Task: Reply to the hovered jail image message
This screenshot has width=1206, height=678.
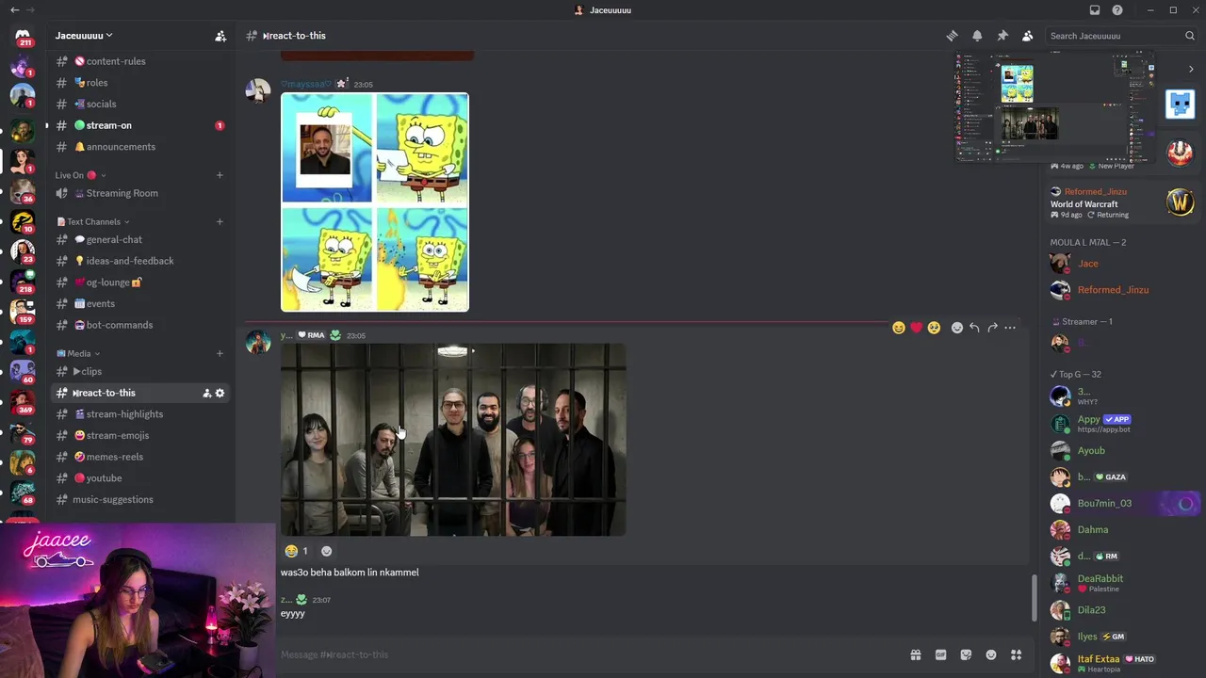Action: coord(974,328)
